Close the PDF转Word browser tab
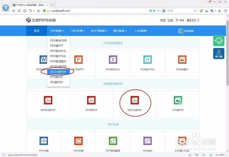 [48, 5]
